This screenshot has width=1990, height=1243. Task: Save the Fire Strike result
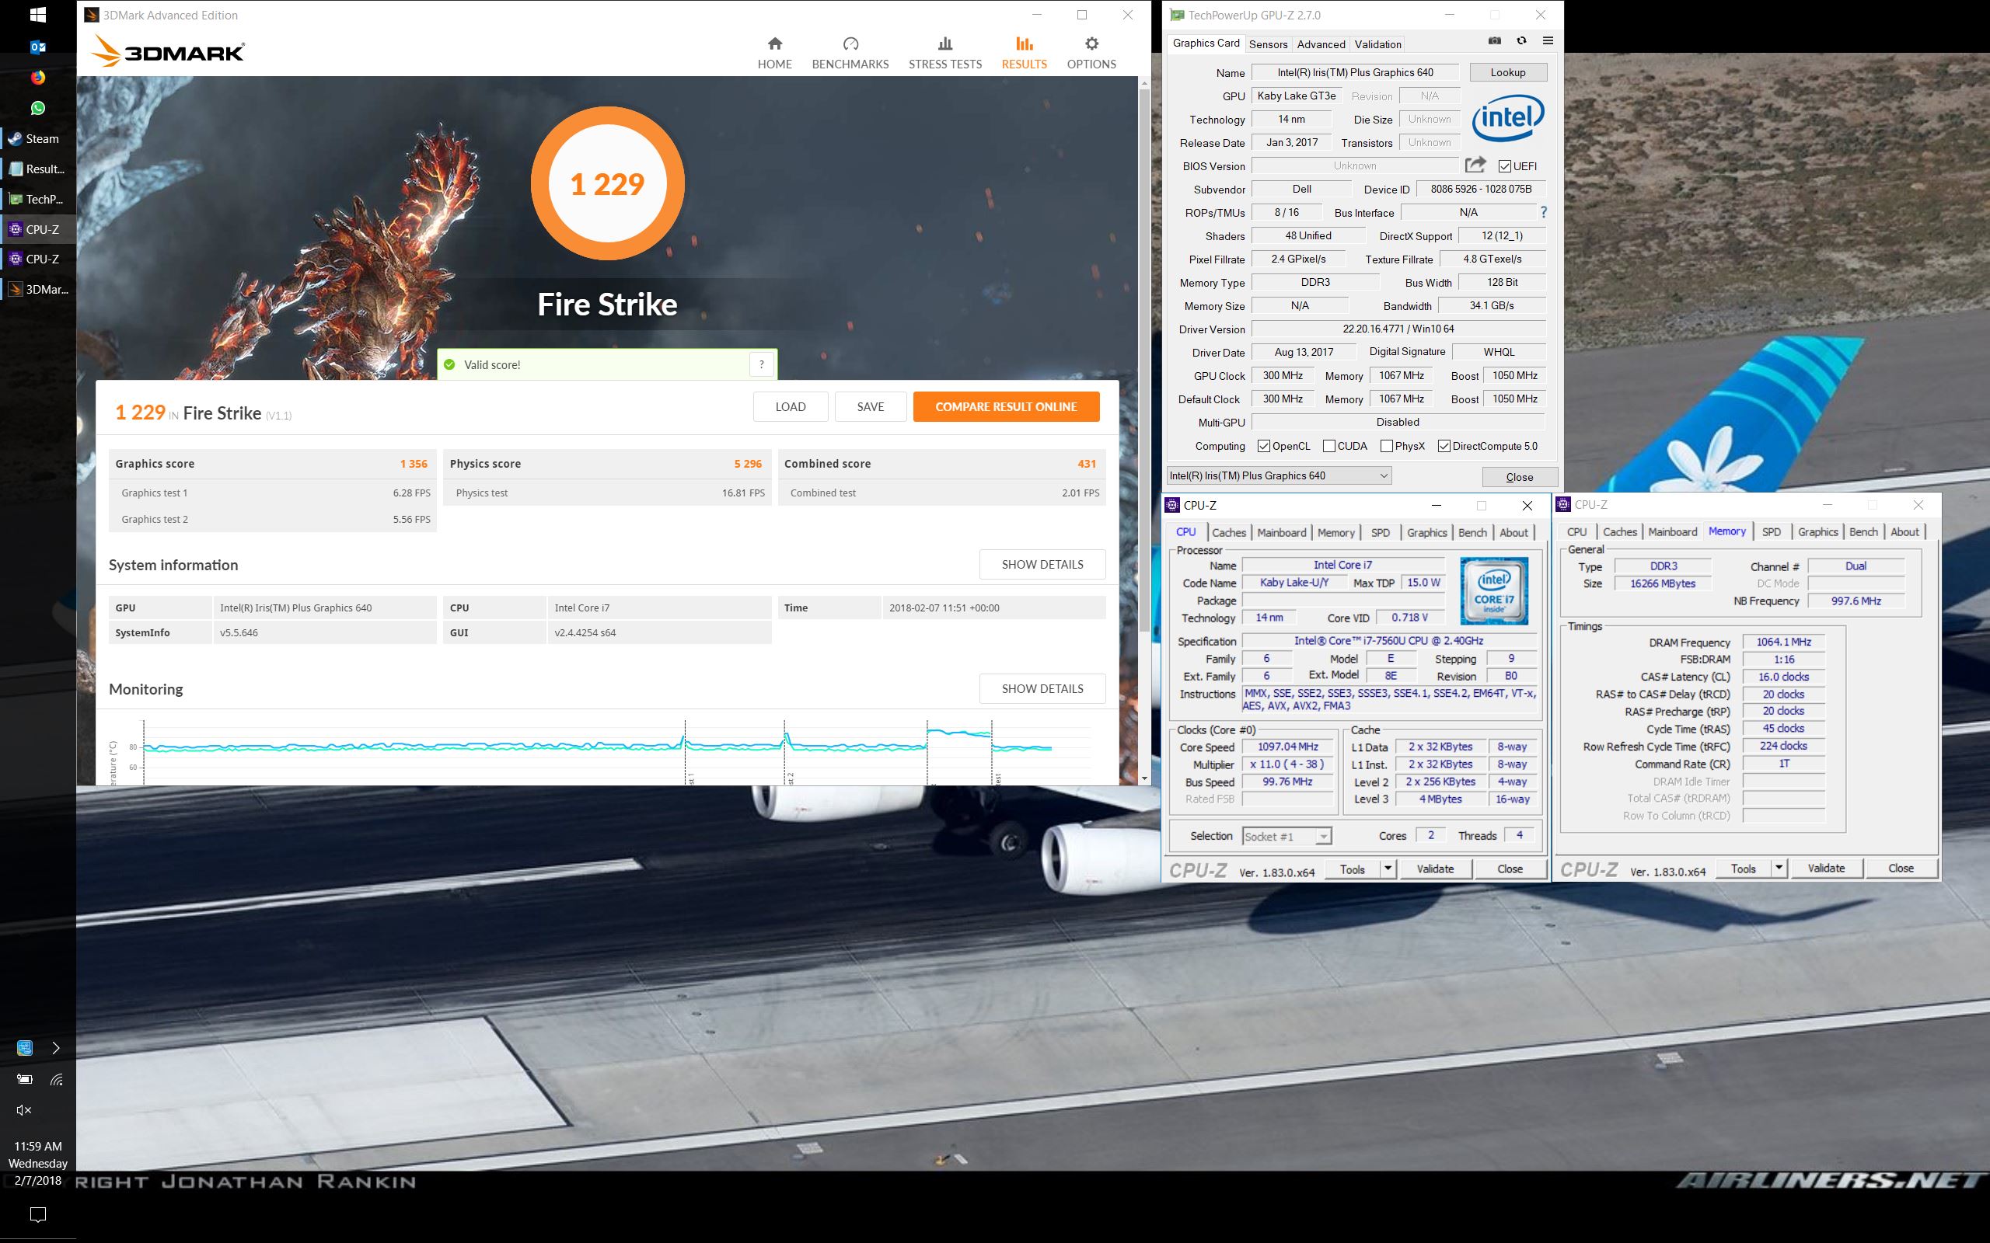coord(870,406)
